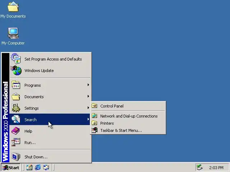Launch Show Desktop from Quick Launch
The height and width of the screenshot is (172, 230).
[x=29, y=167]
